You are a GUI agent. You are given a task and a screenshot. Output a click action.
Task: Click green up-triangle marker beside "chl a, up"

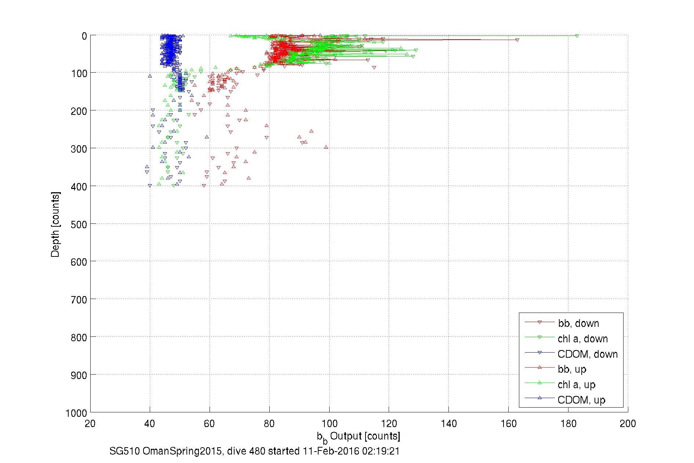click(x=539, y=383)
